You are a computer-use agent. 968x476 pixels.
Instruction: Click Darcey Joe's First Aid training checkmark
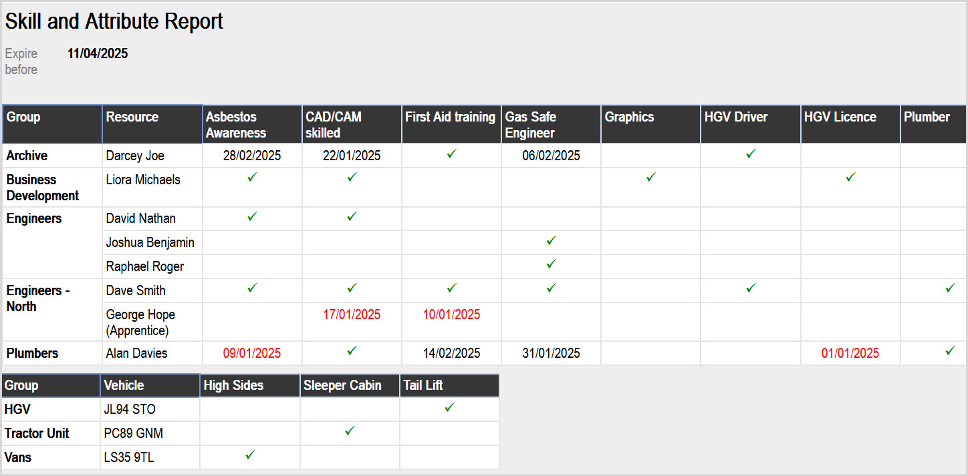[452, 154]
